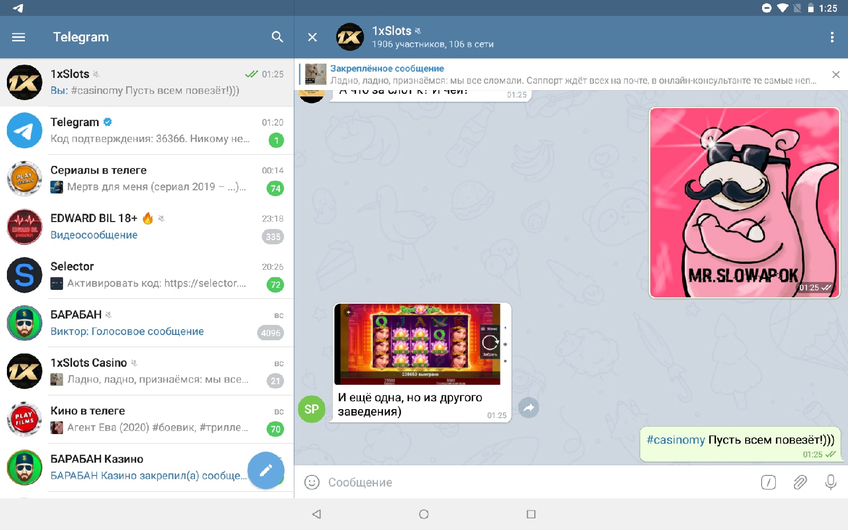Close the open 1xSlots chat panel
This screenshot has width=848, height=530.
(313, 37)
